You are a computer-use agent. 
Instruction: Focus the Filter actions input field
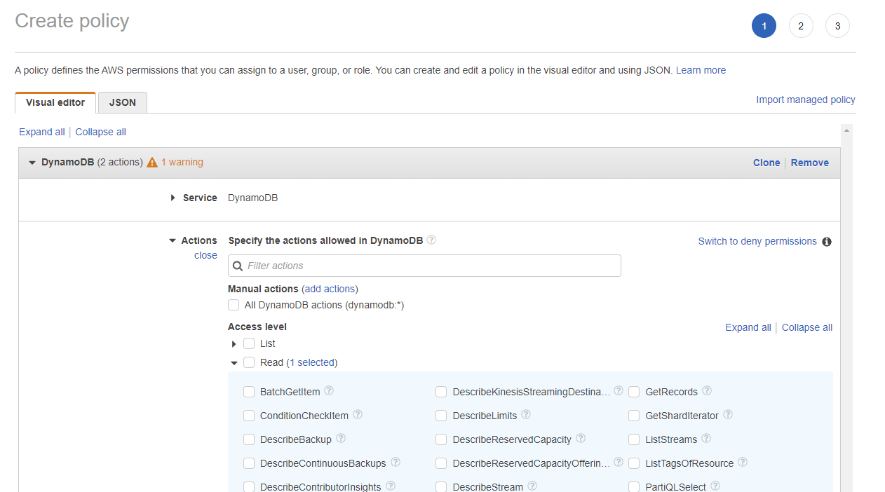click(x=424, y=266)
